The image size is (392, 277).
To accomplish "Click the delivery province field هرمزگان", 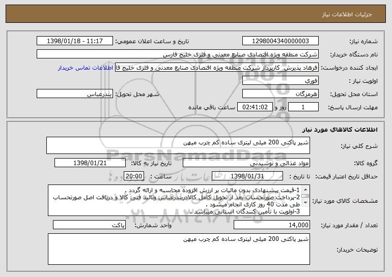I will (x=280, y=94).
